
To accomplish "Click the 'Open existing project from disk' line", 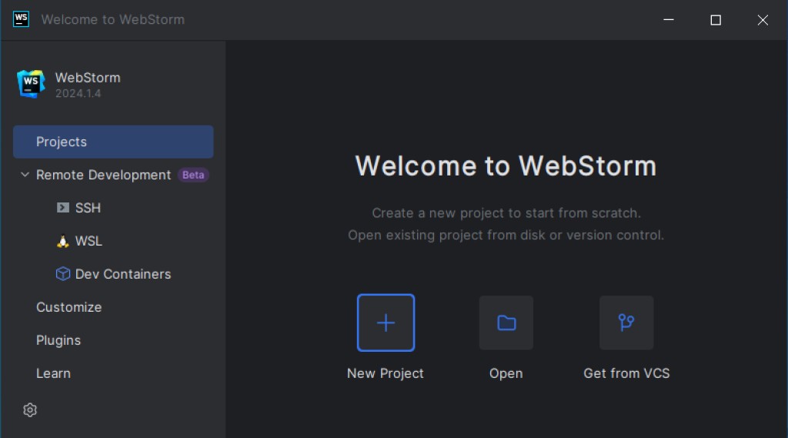I will point(506,236).
